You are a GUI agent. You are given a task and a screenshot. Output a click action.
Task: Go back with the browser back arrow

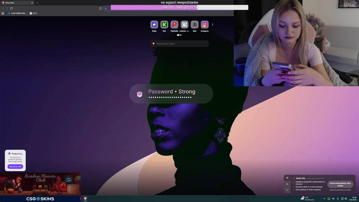tap(3, 8)
